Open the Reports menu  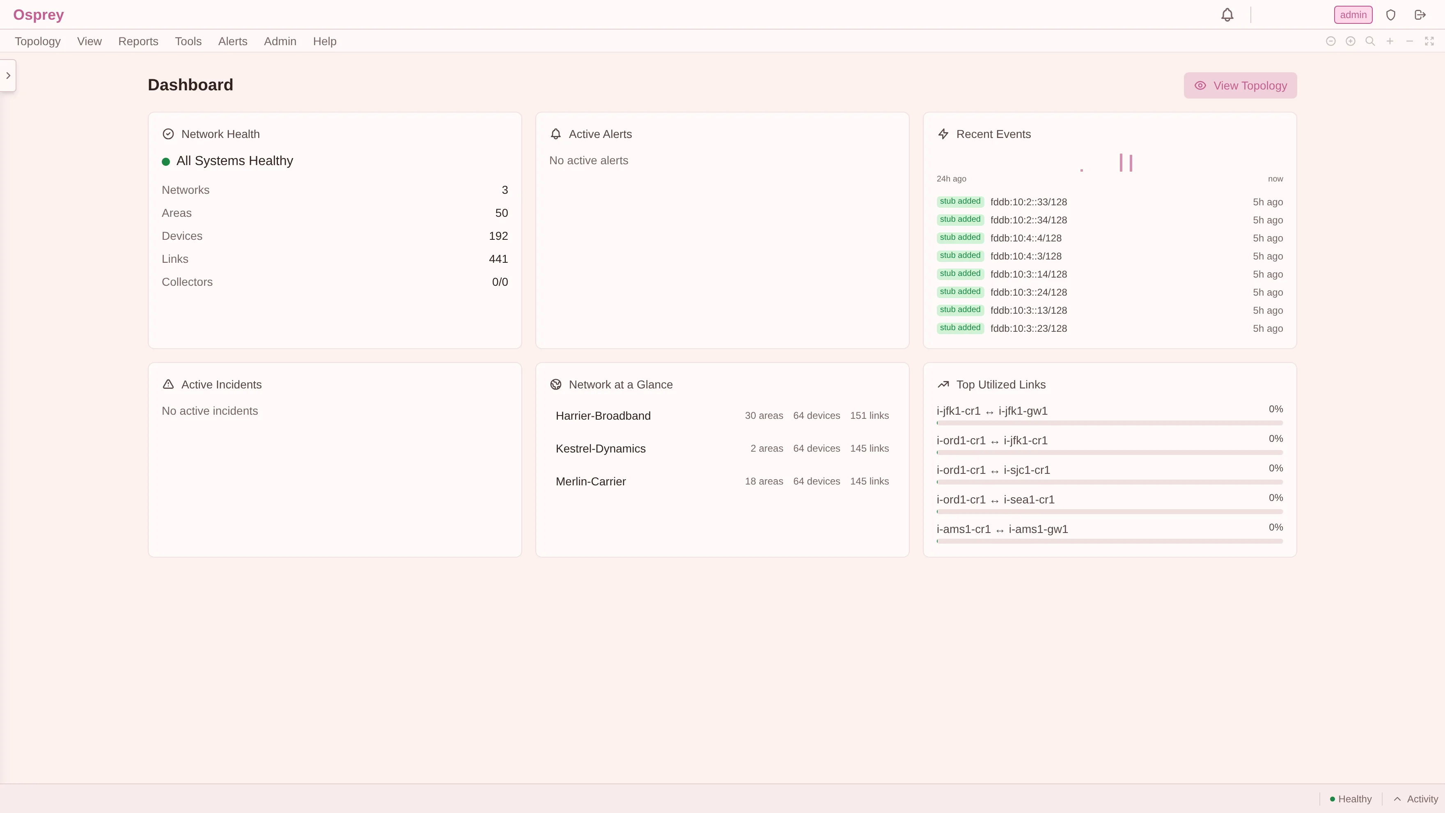pyautogui.click(x=138, y=41)
